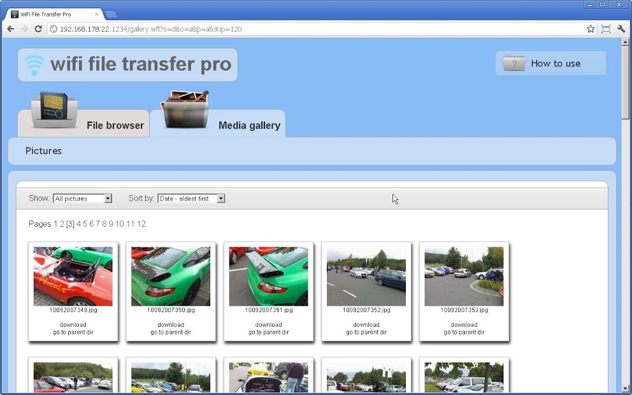632x395 pixels.
Task: Download 10092007349.jpg
Action: [x=73, y=324]
